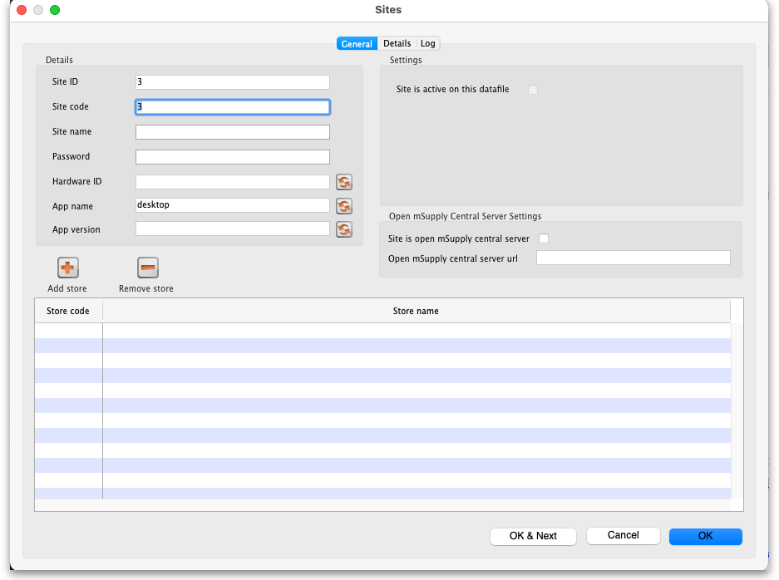Click the Cancel button
779x580 pixels.
click(623, 536)
